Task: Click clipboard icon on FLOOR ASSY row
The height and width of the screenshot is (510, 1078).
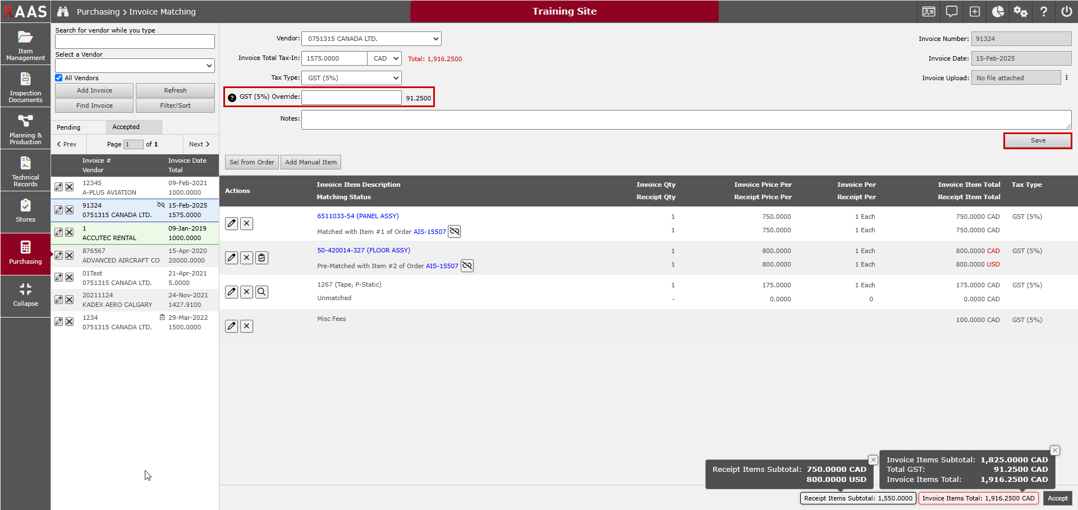Action: (262, 258)
